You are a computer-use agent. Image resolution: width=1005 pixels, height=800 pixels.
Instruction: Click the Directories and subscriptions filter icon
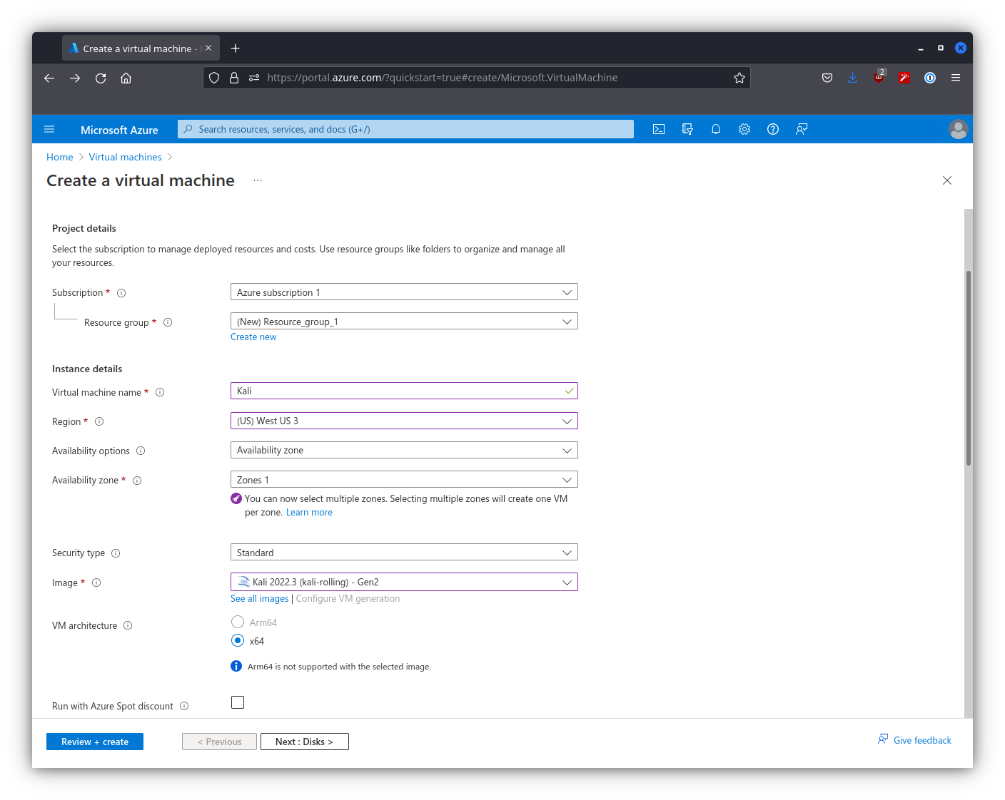687,129
